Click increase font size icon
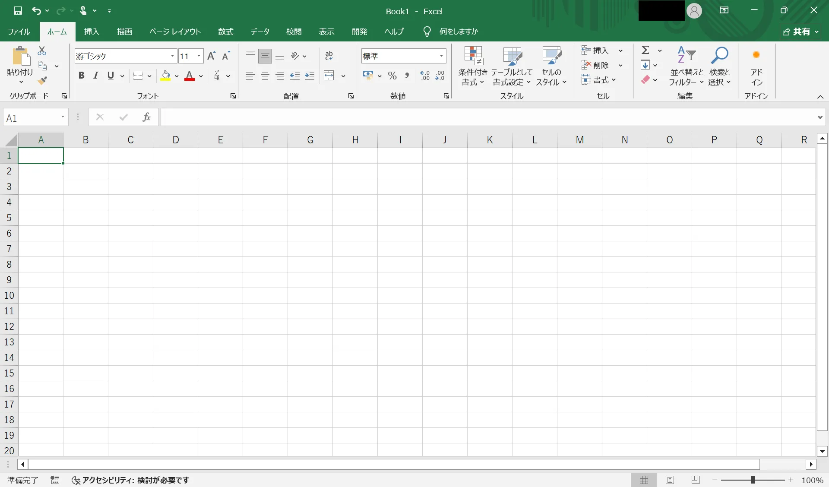This screenshot has height=487, width=829. pos(211,56)
